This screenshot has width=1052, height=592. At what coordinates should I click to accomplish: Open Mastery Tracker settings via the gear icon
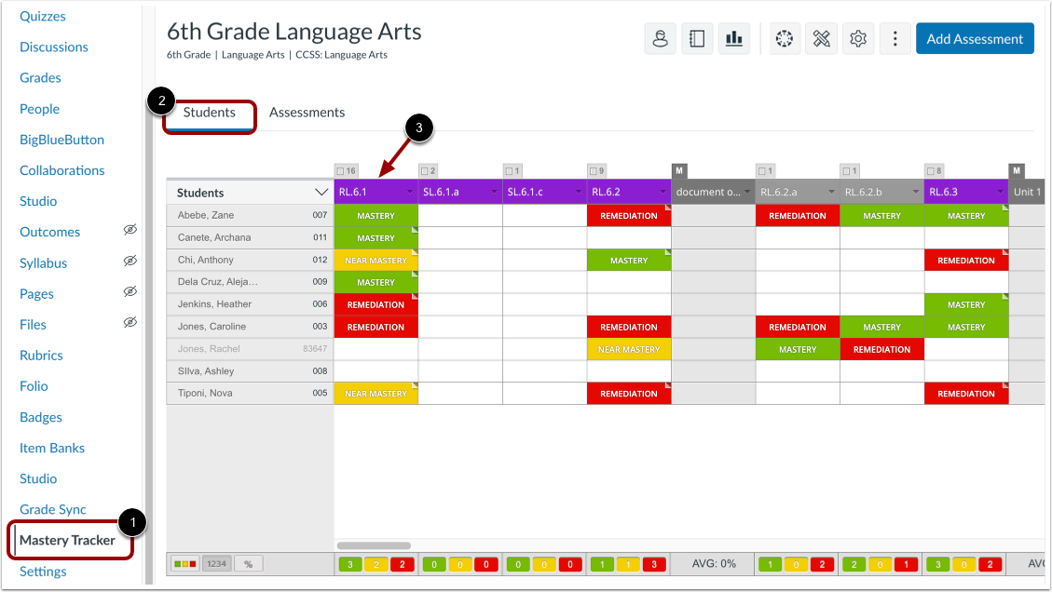pos(858,38)
